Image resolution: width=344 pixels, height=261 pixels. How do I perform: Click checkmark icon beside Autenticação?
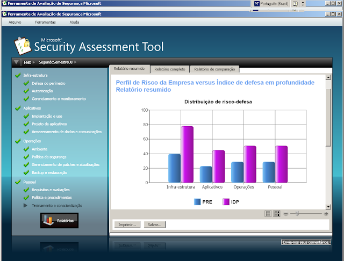[26, 91]
